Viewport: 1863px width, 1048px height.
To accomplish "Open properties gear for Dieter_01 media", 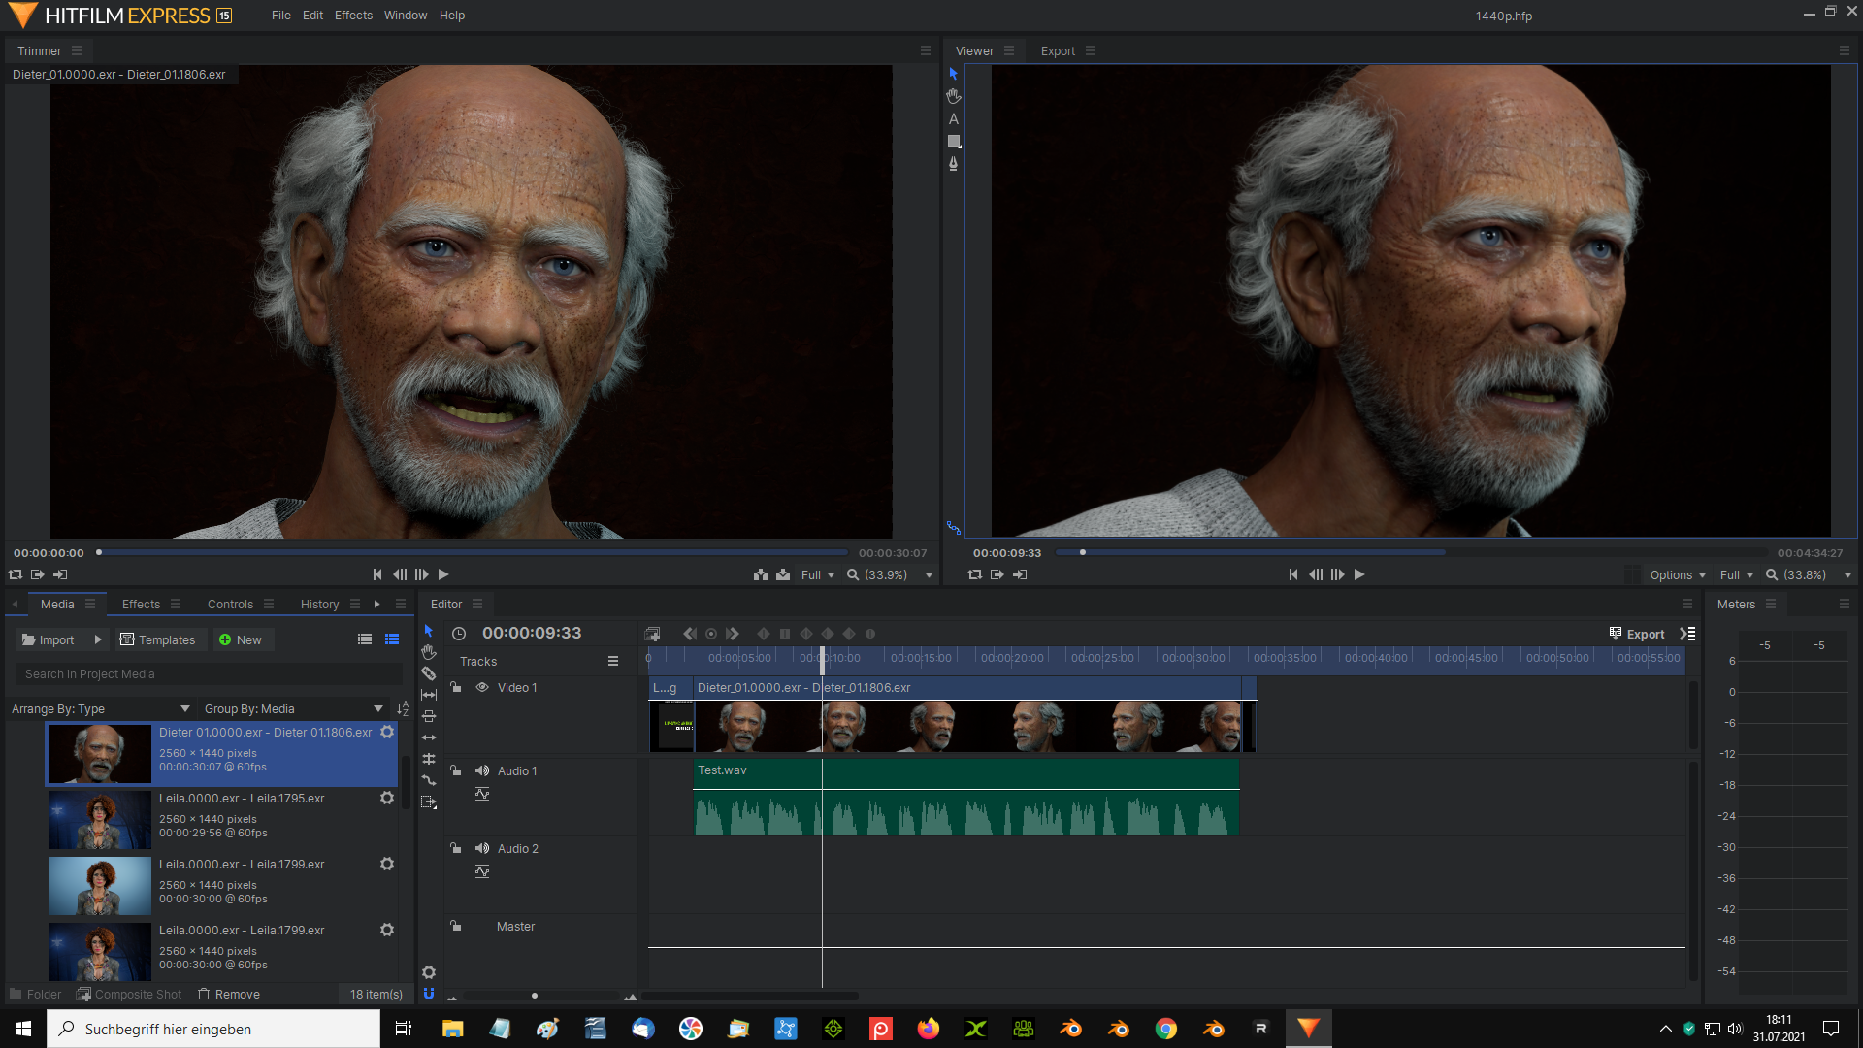I will [x=387, y=732].
